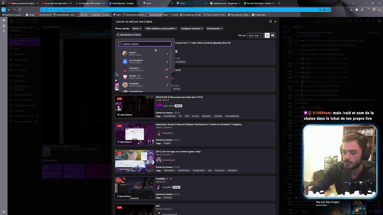Image resolution: width=383 pixels, height=215 pixels.
Task: Open settings gear at sidebar bottom
Action: point(4,212)
